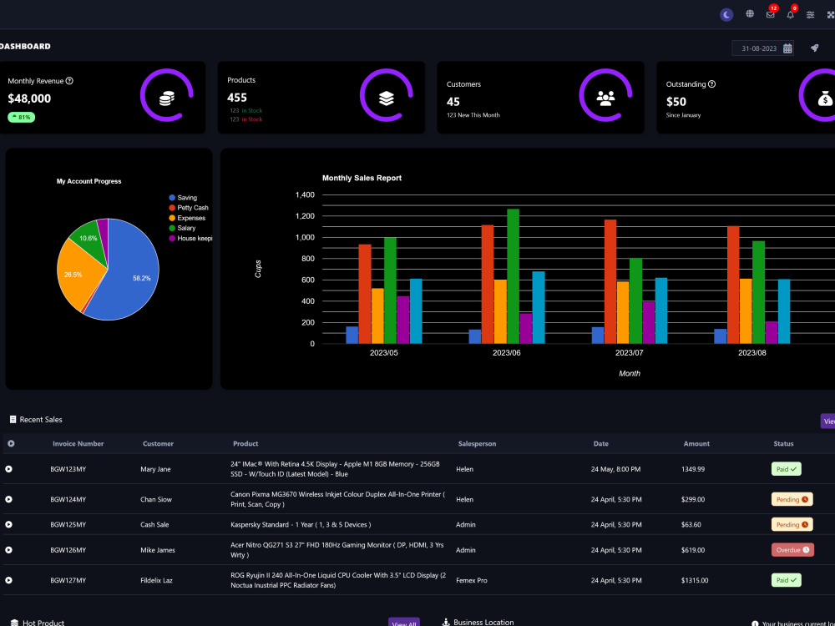Sort by Customer column header
The width and height of the screenshot is (835, 626).
point(158,443)
